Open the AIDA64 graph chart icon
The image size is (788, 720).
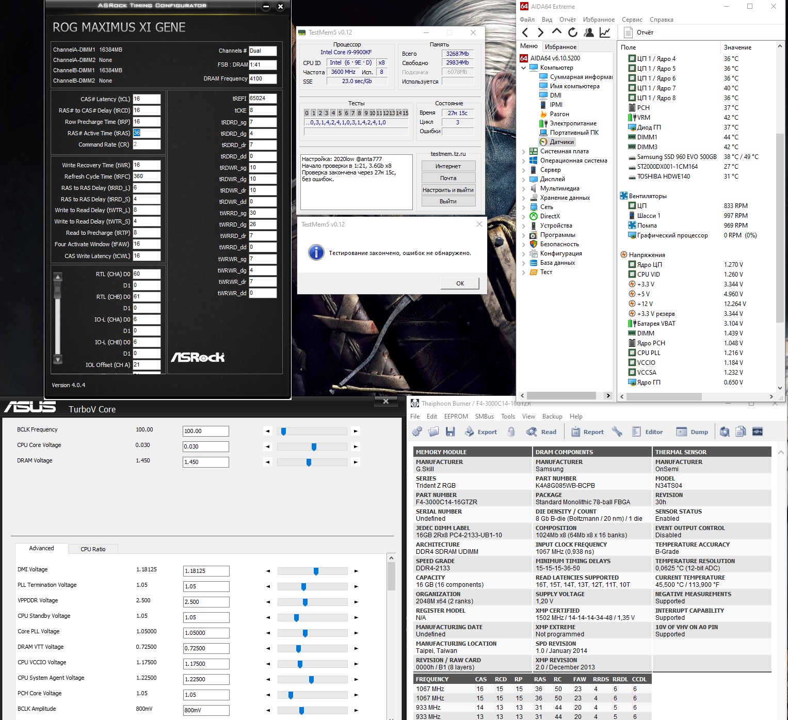point(605,33)
